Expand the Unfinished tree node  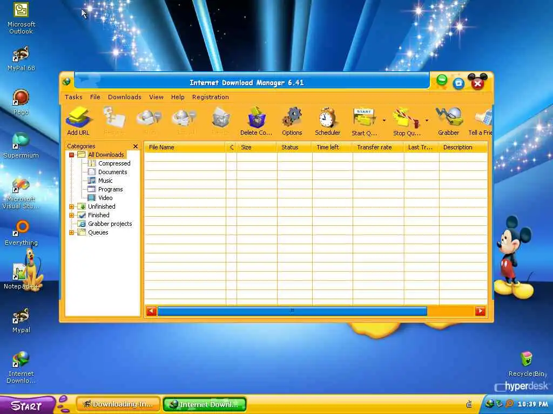pos(71,206)
